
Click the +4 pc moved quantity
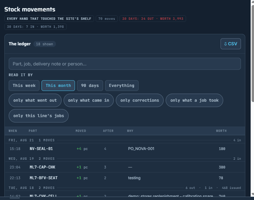pos(82,149)
